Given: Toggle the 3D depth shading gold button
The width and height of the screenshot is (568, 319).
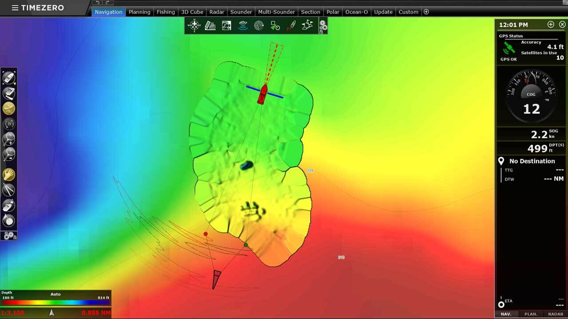Looking at the screenshot, I should point(9,108).
